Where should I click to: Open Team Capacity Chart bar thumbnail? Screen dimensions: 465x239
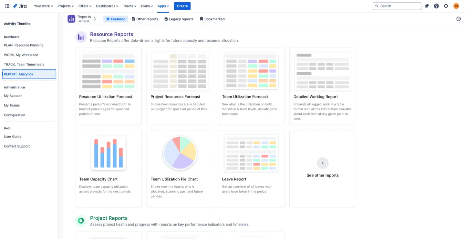(x=108, y=153)
